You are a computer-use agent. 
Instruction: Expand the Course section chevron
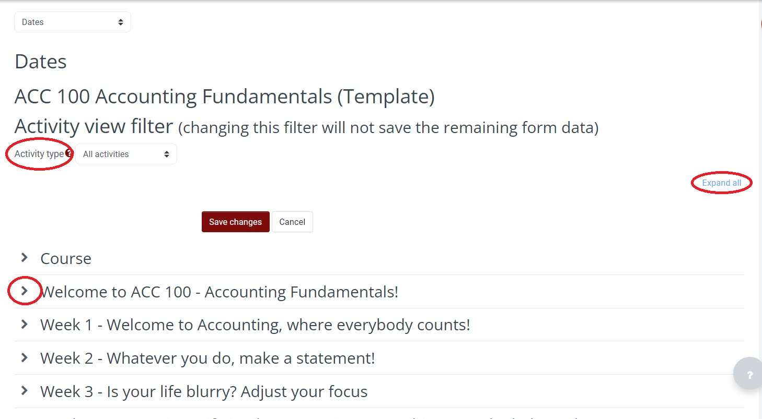coord(24,258)
